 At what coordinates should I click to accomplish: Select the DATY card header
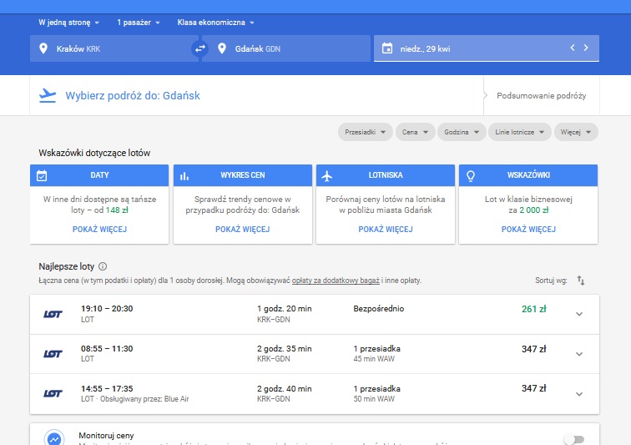(x=99, y=175)
